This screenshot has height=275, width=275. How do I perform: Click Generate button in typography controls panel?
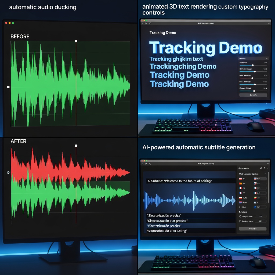pos(253,95)
